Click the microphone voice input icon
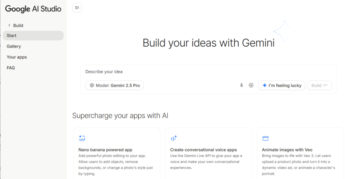 point(241,85)
